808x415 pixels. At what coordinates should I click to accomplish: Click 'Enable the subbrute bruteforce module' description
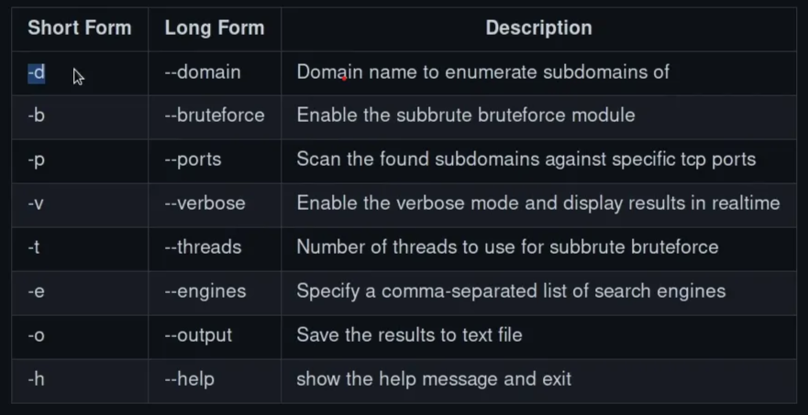[466, 115]
